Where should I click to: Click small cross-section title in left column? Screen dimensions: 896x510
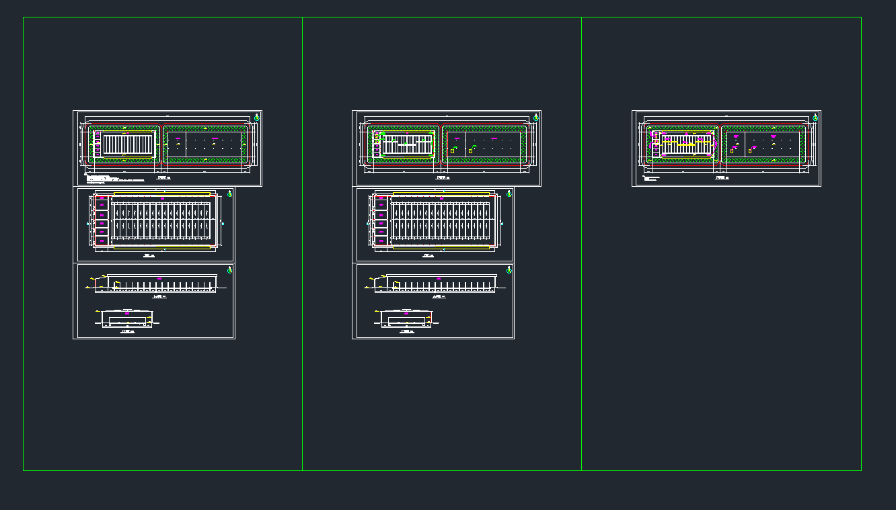[128, 331]
